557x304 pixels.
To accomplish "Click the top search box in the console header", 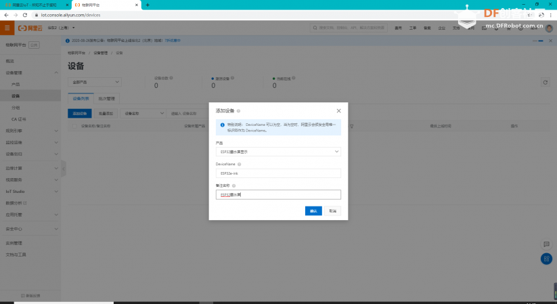I will click(349, 28).
